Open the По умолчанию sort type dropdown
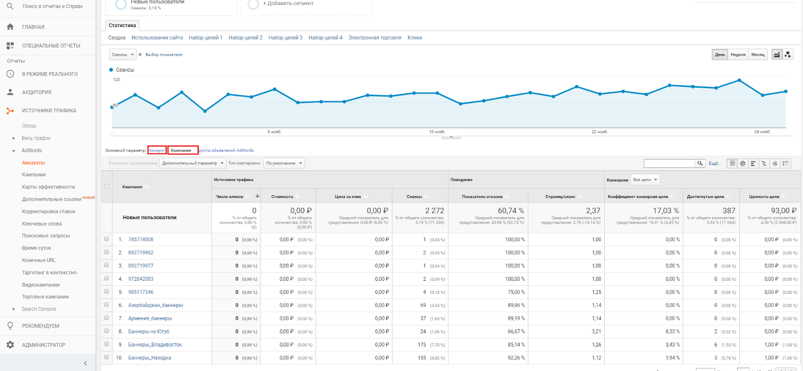Screen dimensions: 803x371 pyautogui.click(x=284, y=163)
